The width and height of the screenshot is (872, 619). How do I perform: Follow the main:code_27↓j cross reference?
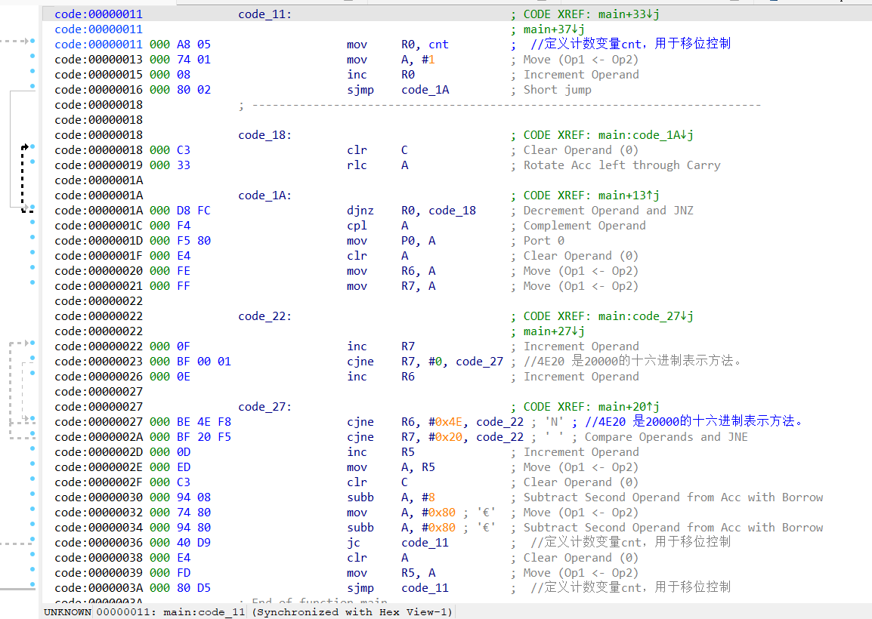645,316
